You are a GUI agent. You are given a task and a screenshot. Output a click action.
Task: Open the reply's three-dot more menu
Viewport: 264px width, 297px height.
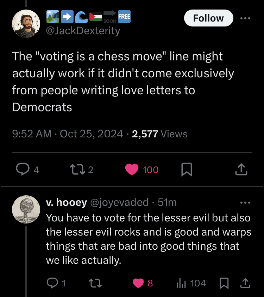pyautogui.click(x=245, y=203)
